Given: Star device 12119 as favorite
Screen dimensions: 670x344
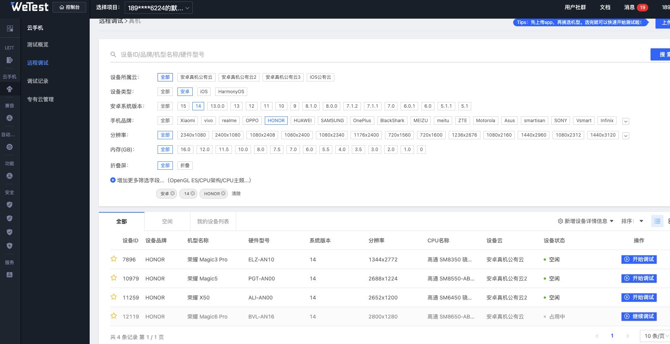Looking at the screenshot, I should pyautogui.click(x=114, y=316).
